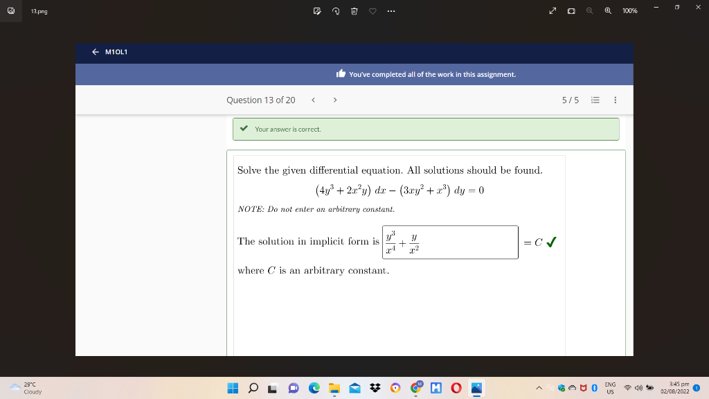Open Google Chrome on the taskbar
Viewport: 709px width, 399px height.
415,388
